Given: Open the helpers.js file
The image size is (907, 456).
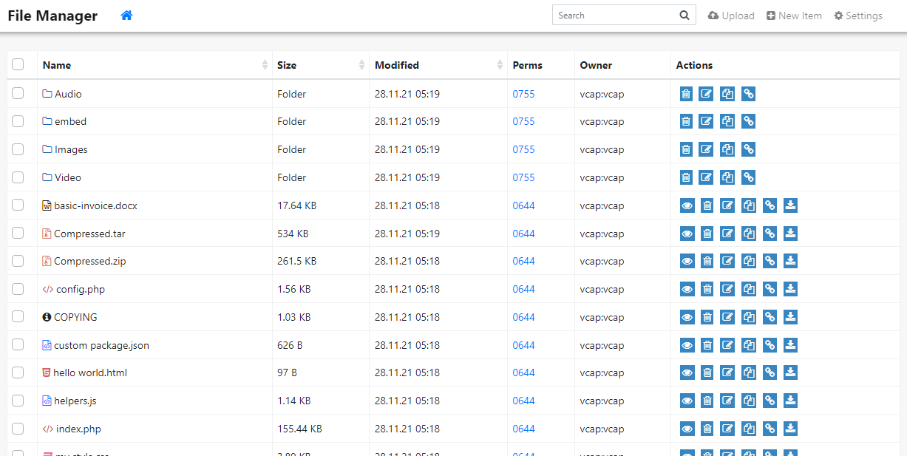Looking at the screenshot, I should (x=69, y=401).
